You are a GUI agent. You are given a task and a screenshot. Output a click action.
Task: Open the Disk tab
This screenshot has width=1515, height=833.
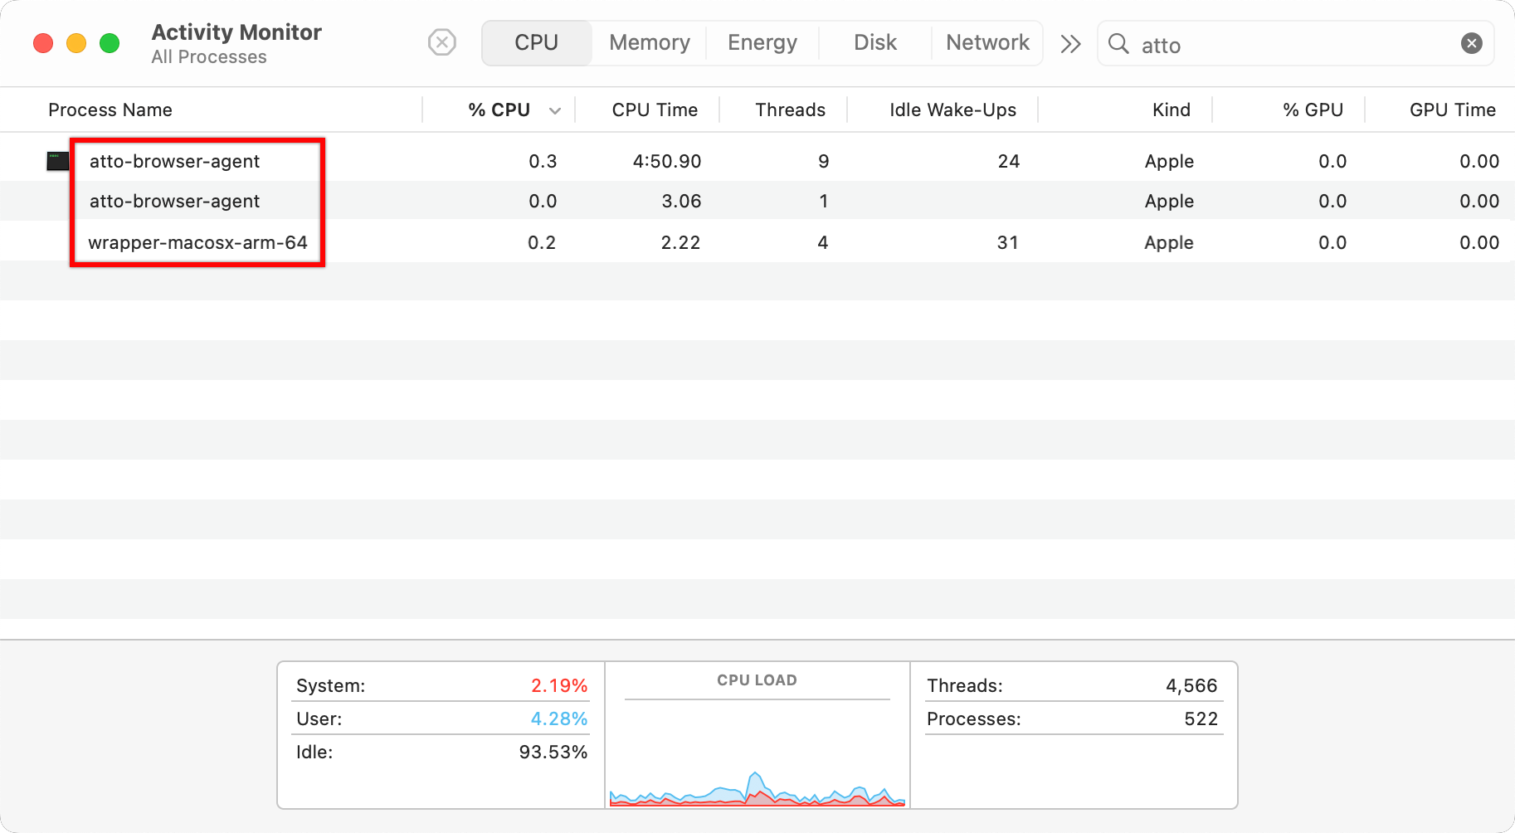click(875, 42)
